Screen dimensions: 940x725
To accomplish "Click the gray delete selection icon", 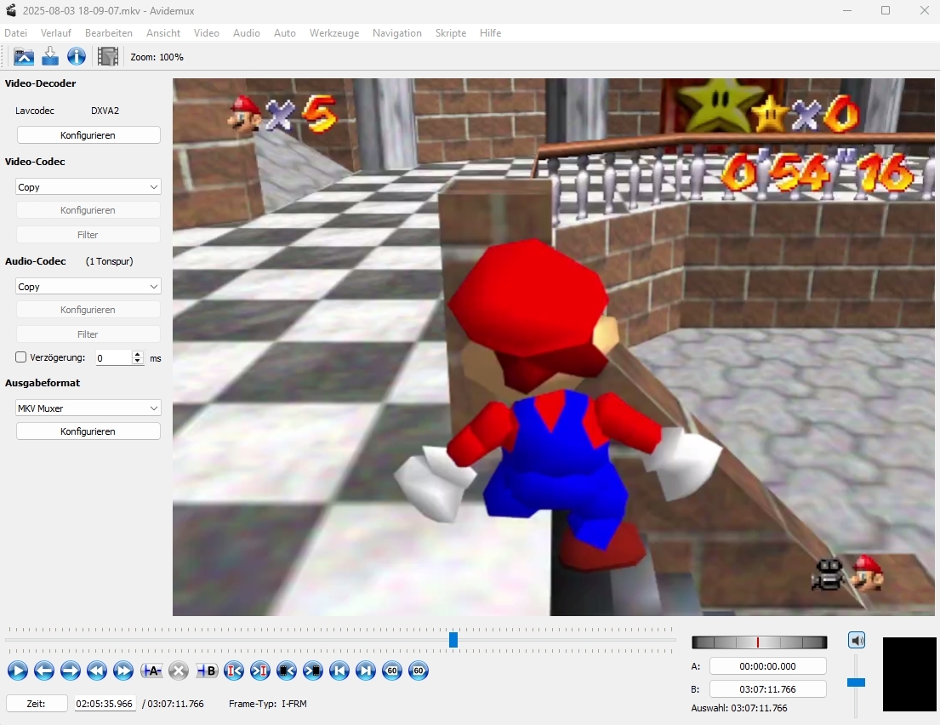I will pyautogui.click(x=179, y=671).
